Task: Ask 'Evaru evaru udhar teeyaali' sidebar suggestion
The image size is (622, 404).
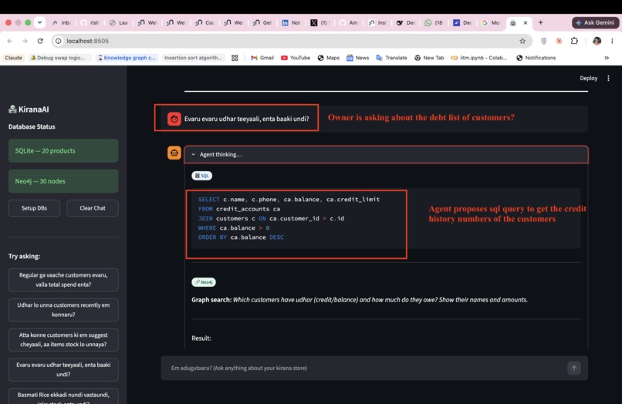Action: point(63,369)
